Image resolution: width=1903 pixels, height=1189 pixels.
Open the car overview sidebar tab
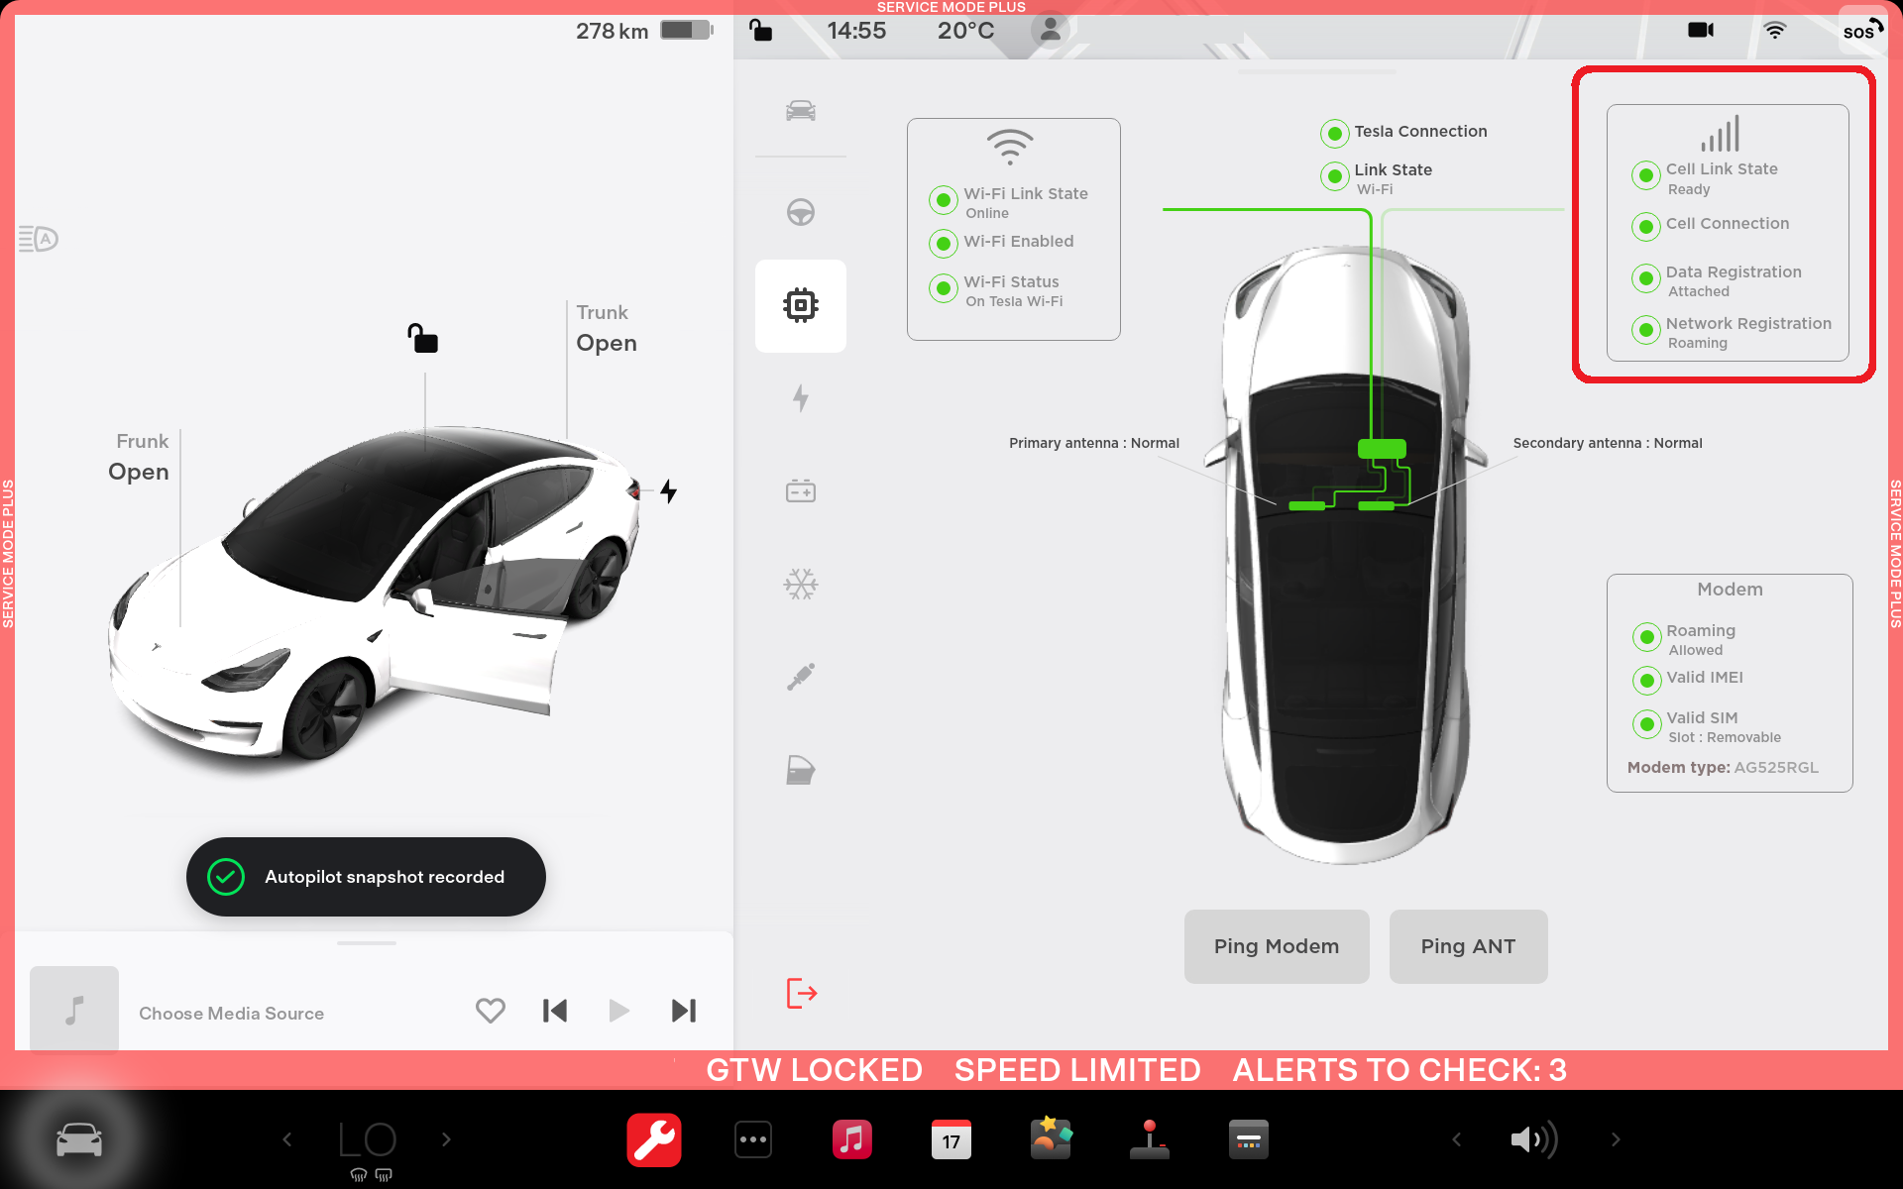point(800,110)
